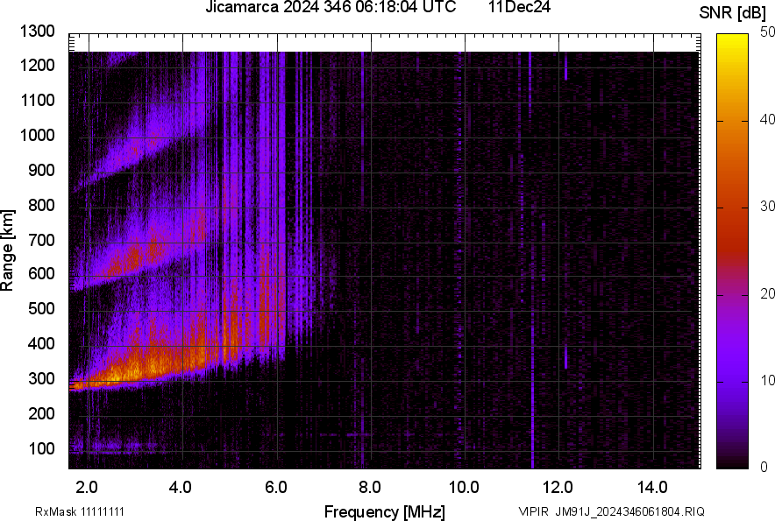Click the 11Dec24 date label

(x=518, y=8)
